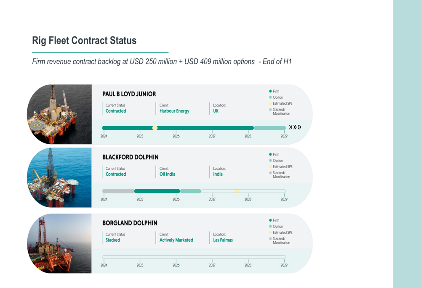Click the Blackford Dolphin rig photo
This screenshot has width=421, height=288.
point(59,177)
